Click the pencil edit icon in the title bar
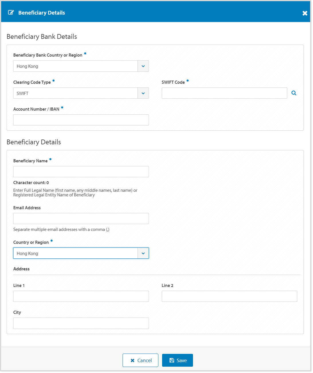 (x=11, y=12)
